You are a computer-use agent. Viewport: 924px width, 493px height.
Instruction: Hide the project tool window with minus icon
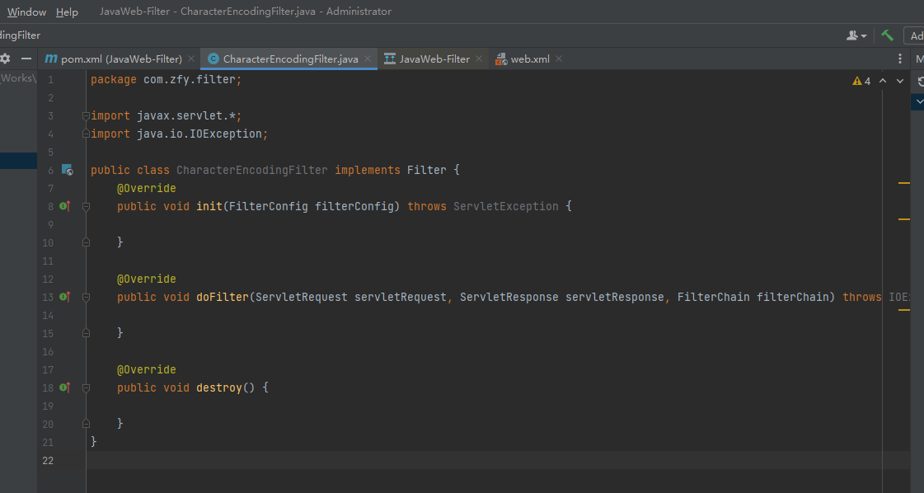click(26, 59)
